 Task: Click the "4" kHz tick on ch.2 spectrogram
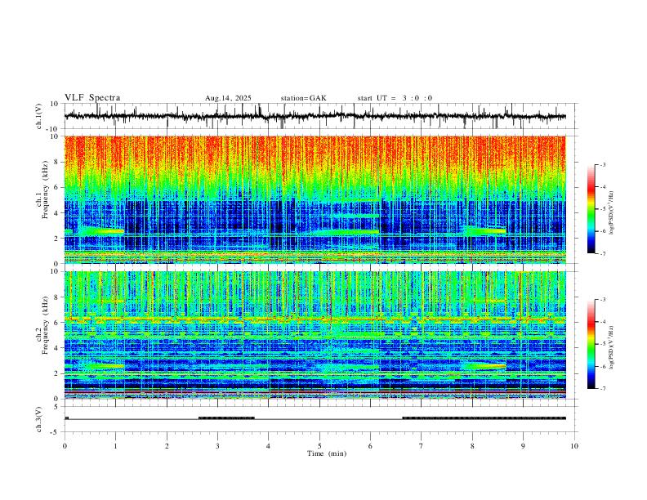(x=57, y=348)
